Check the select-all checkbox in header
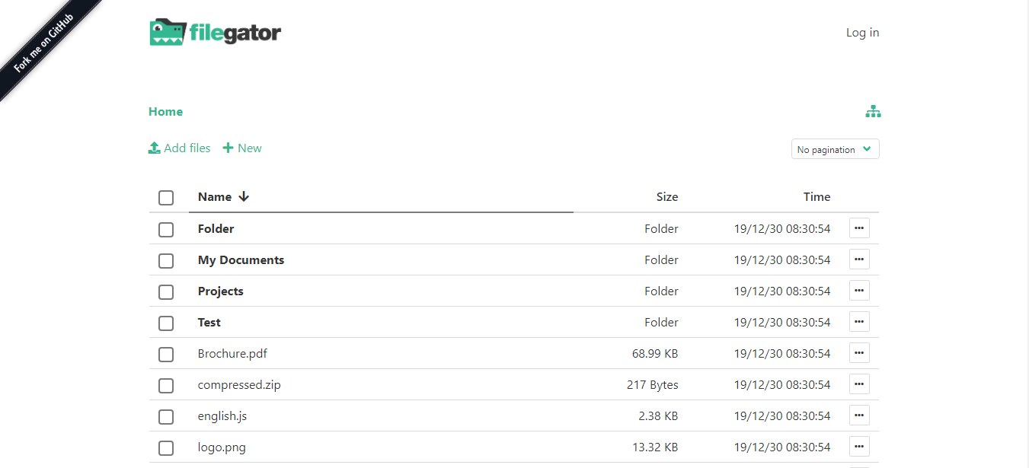This screenshot has height=468, width=1029. point(166,198)
